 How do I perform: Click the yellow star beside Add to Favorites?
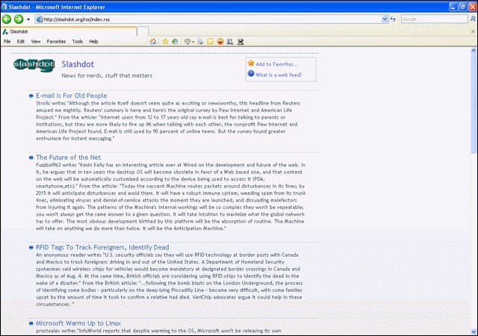(251, 63)
